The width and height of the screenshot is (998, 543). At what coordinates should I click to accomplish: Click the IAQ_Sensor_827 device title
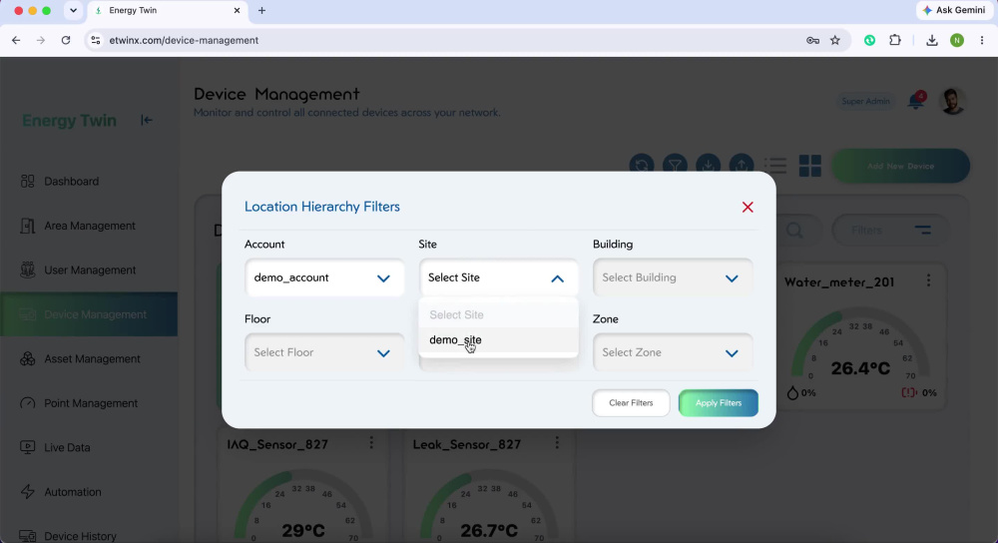coord(277,444)
